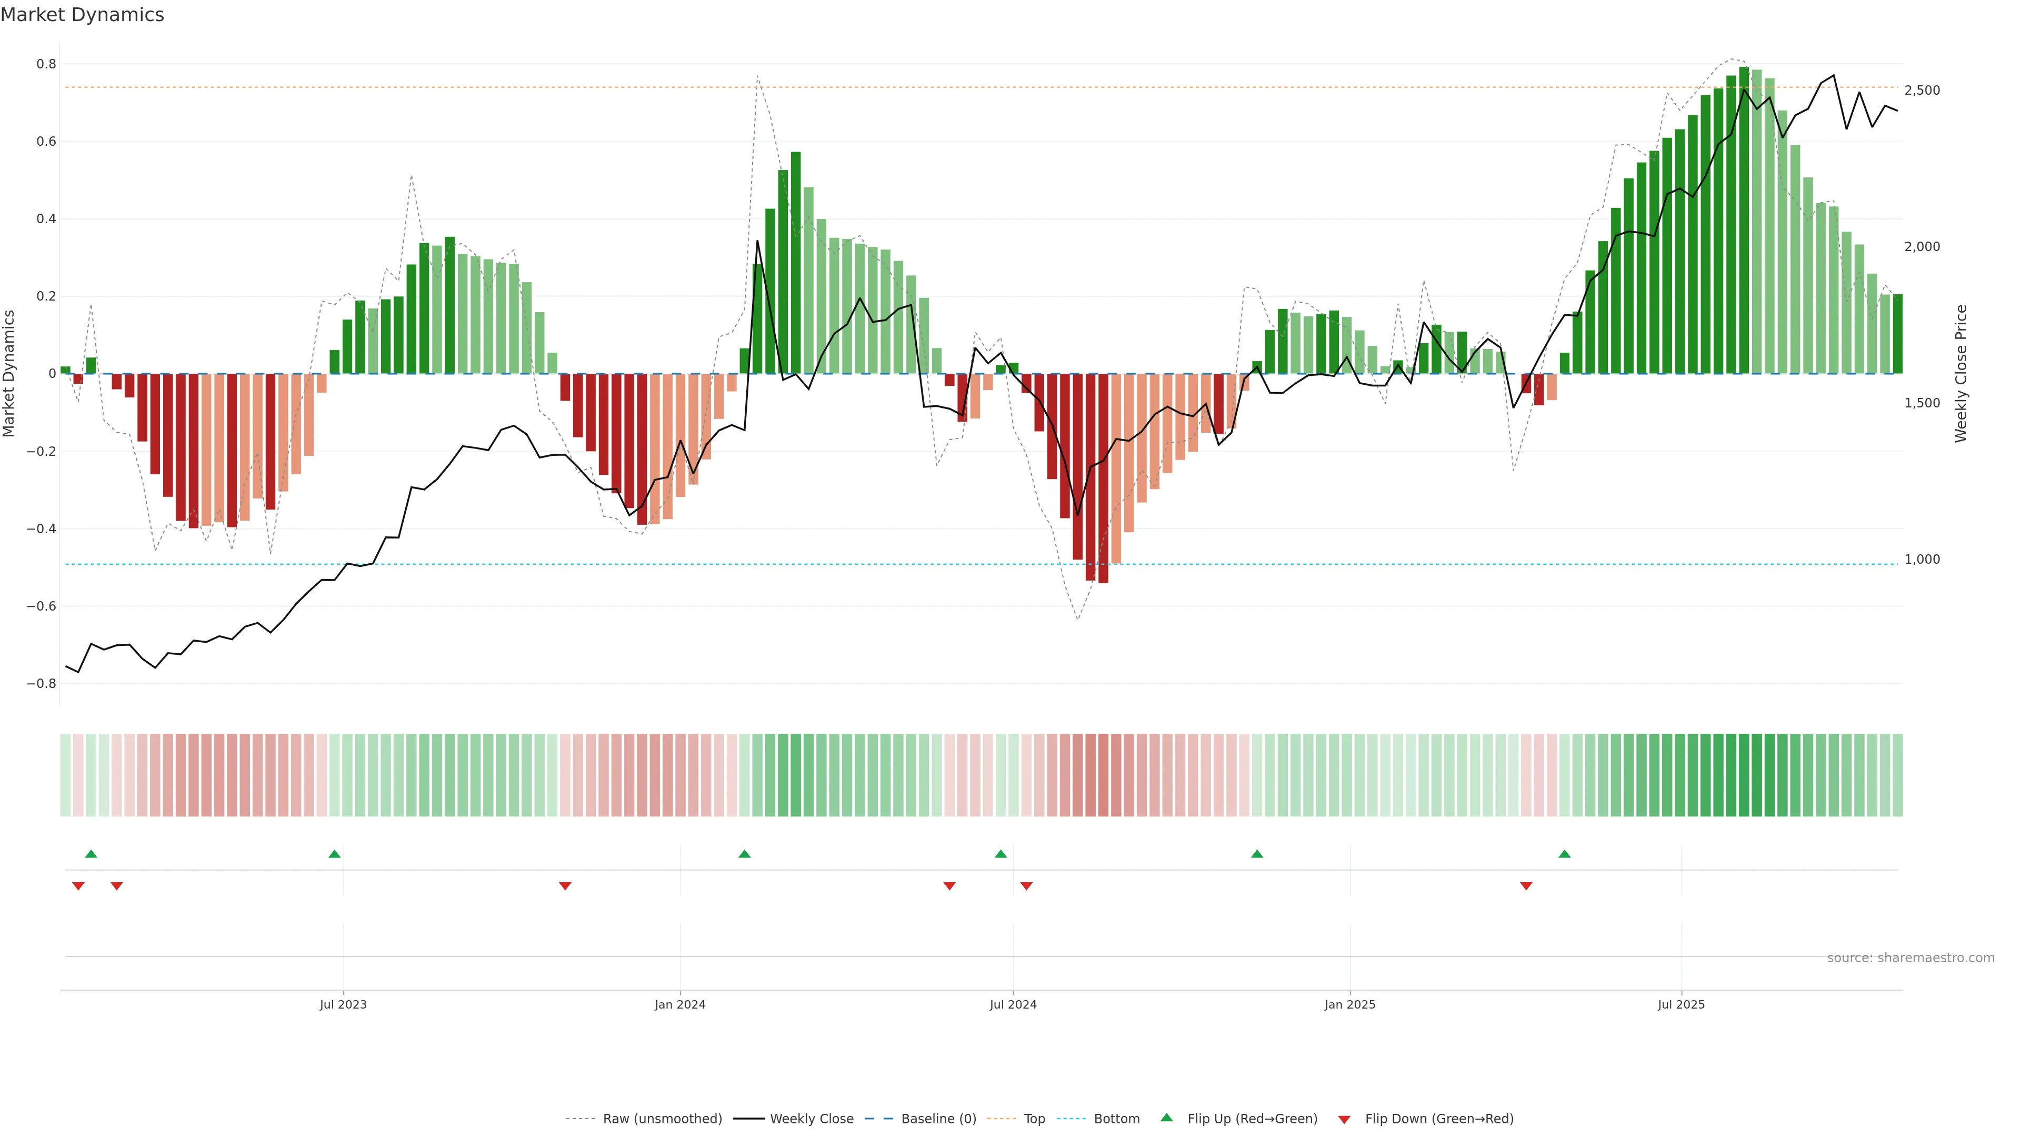Click the Flip Down red triangle legend icon

pos(1344,1119)
